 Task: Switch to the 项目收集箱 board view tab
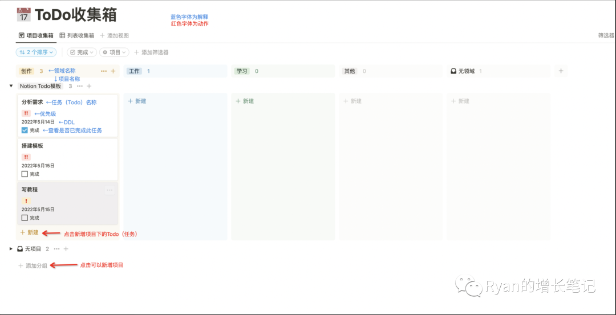pyautogui.click(x=36, y=36)
